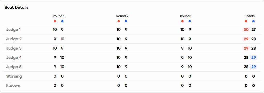The width and height of the screenshot is (264, 93).
Task: Click Judge 1's highlighted red total of 30
Action: point(246,30)
